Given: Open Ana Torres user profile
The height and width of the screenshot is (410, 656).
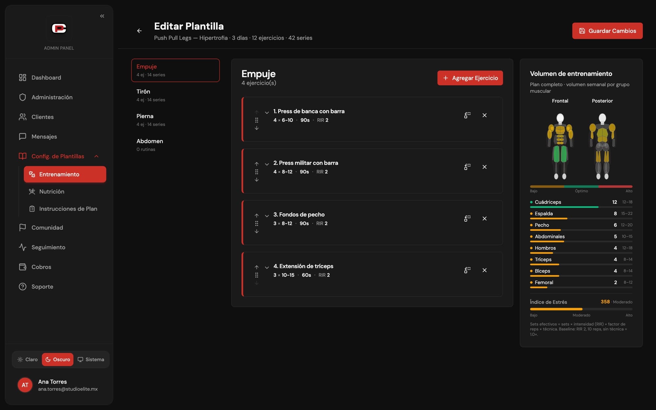Looking at the screenshot, I should [x=59, y=385].
